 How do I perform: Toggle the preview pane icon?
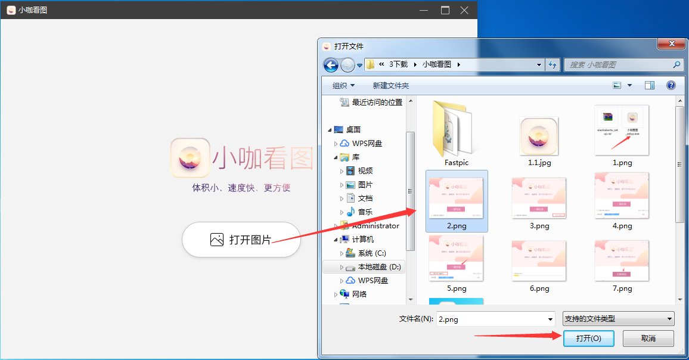(650, 85)
